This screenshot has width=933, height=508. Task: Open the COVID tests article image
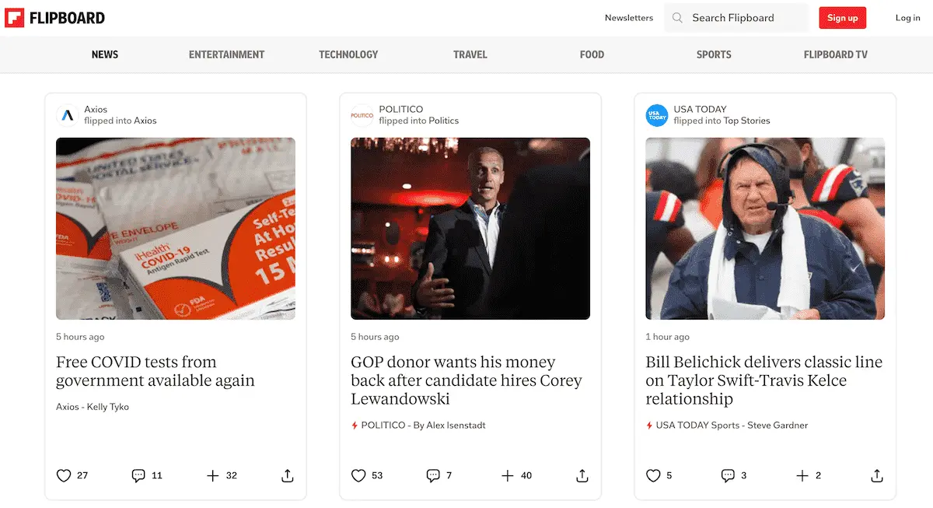click(175, 228)
